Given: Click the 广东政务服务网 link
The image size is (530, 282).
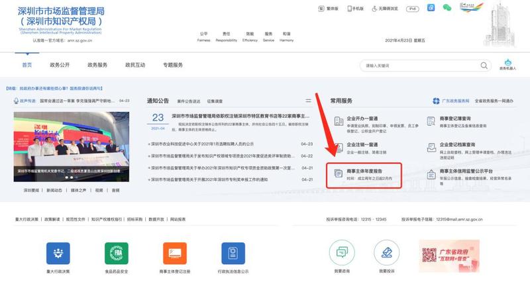Looking at the screenshot, I should click(x=449, y=101).
